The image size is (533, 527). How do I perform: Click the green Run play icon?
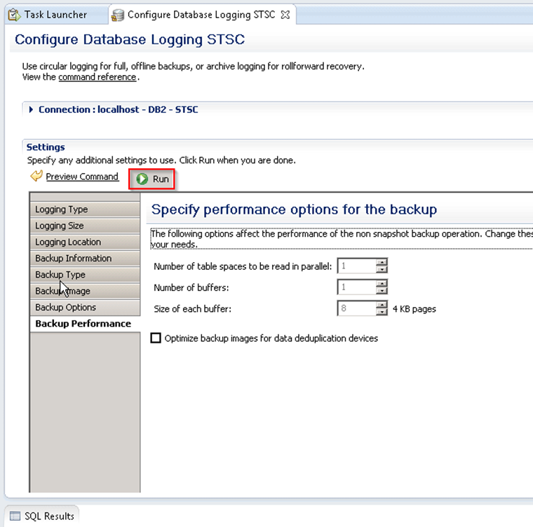[143, 179]
